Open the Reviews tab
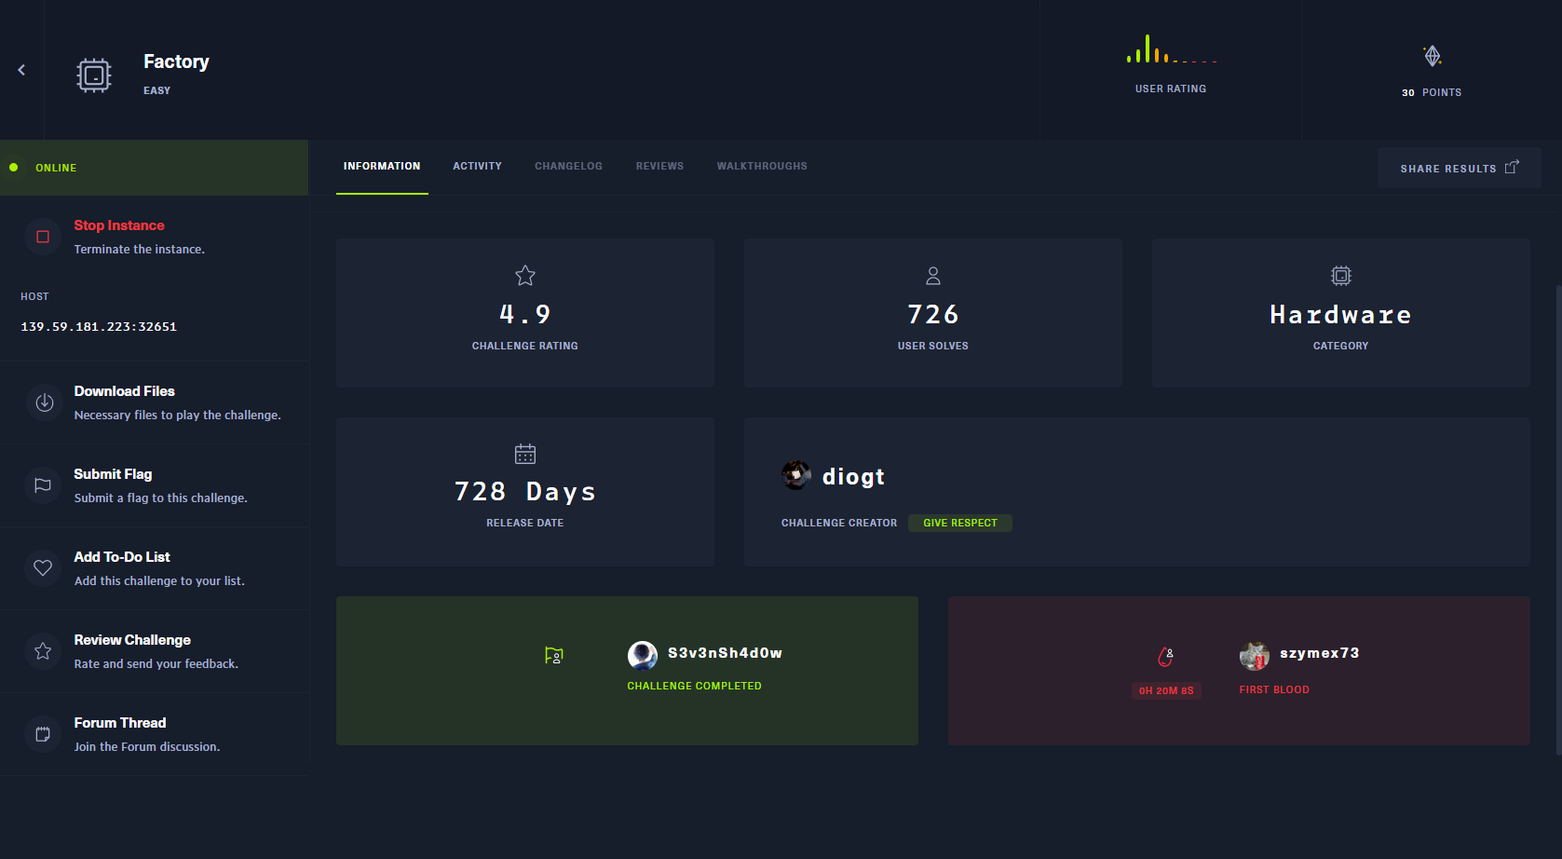 659,167
